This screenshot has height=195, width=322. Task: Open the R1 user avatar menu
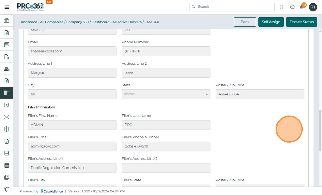click(x=313, y=7)
